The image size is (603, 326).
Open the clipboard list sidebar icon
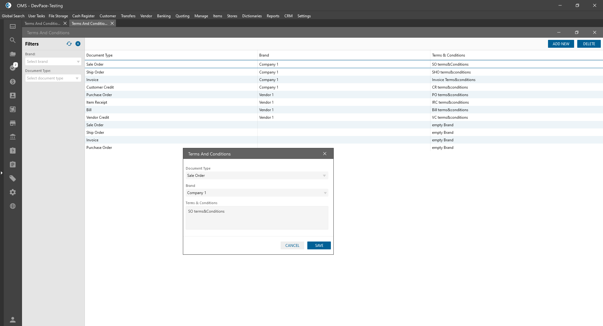[13, 165]
